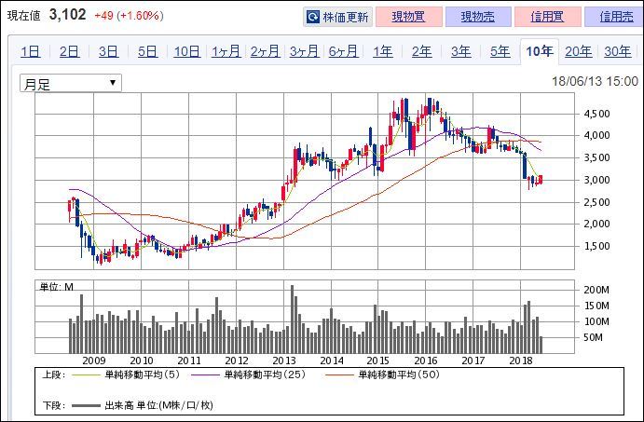Switch chart to 5日 period
644x422 pixels.
[148, 52]
